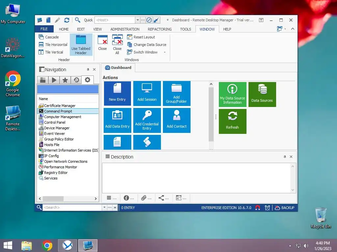The height and width of the screenshot is (252, 337).
Task: Click the Add Credential Entry tile
Action: (147, 120)
